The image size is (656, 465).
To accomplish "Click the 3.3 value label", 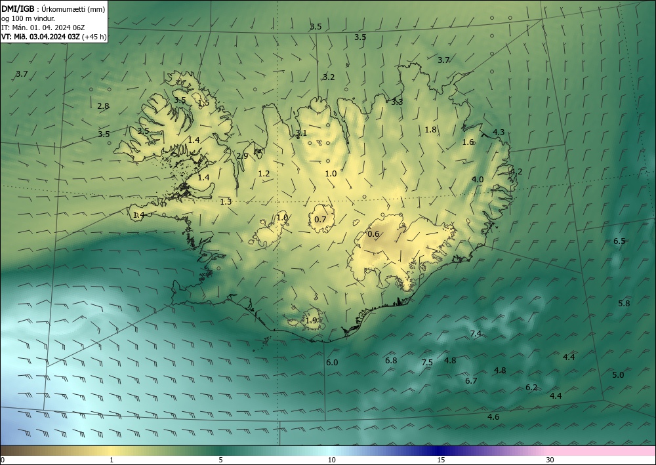I will point(397,102).
